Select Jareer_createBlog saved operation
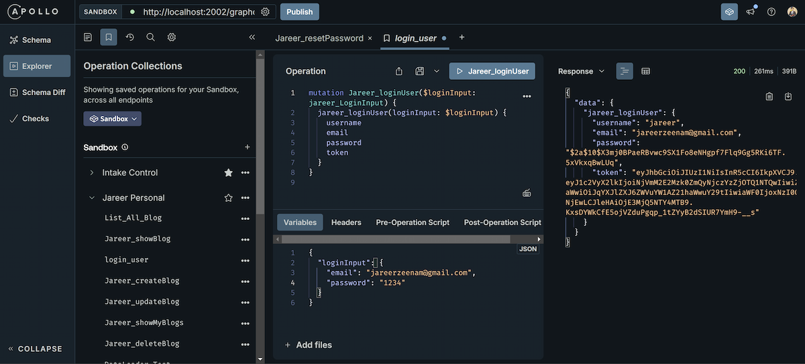This screenshot has height=364, width=805. pos(142,281)
